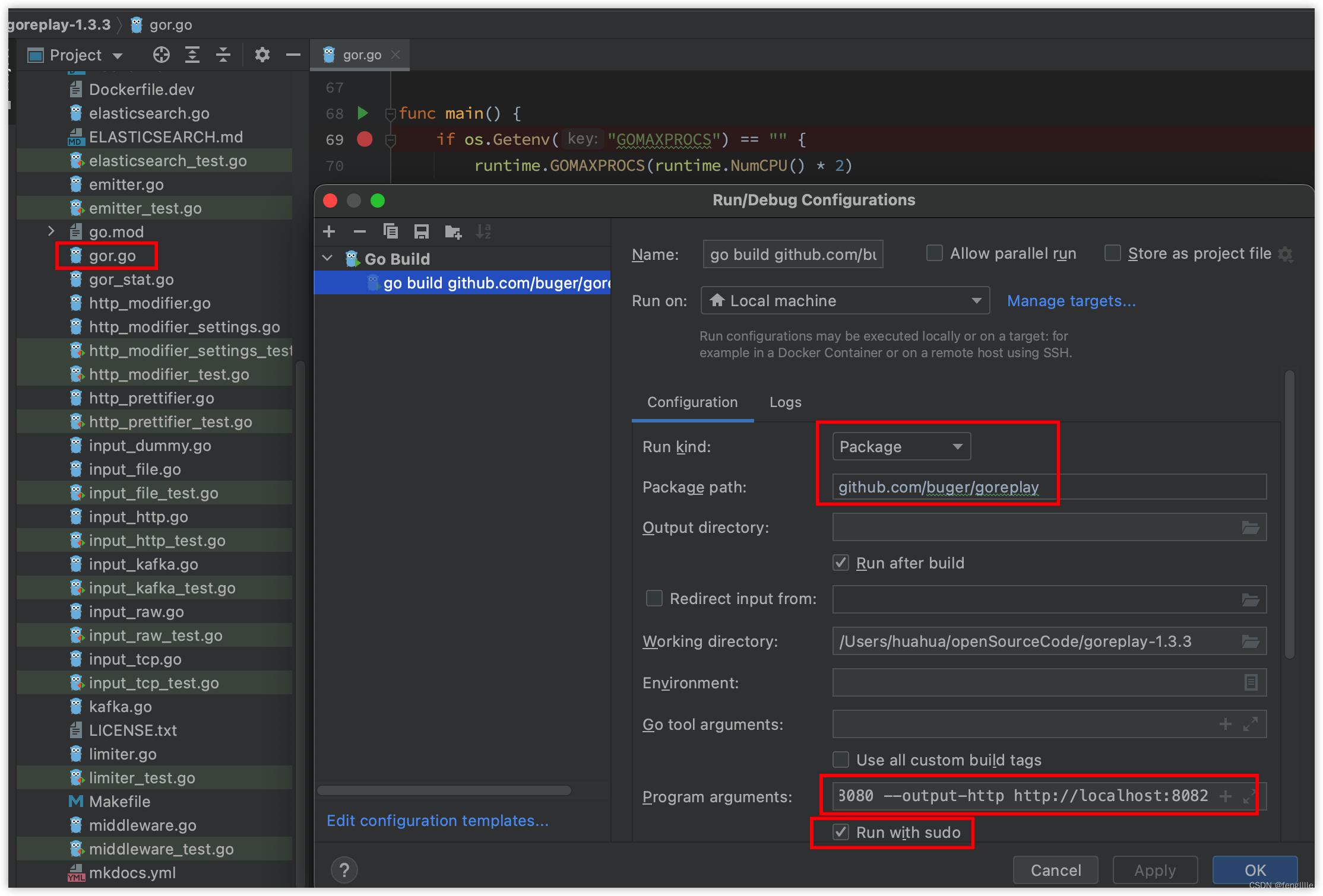This screenshot has width=1323, height=896.
Task: Click the Collapse All icon in Project panel
Action: click(x=223, y=55)
